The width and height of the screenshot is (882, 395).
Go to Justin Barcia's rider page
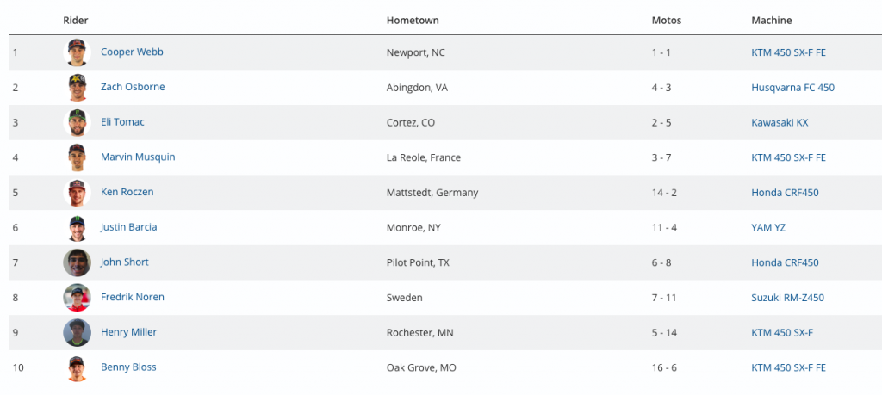coord(128,227)
